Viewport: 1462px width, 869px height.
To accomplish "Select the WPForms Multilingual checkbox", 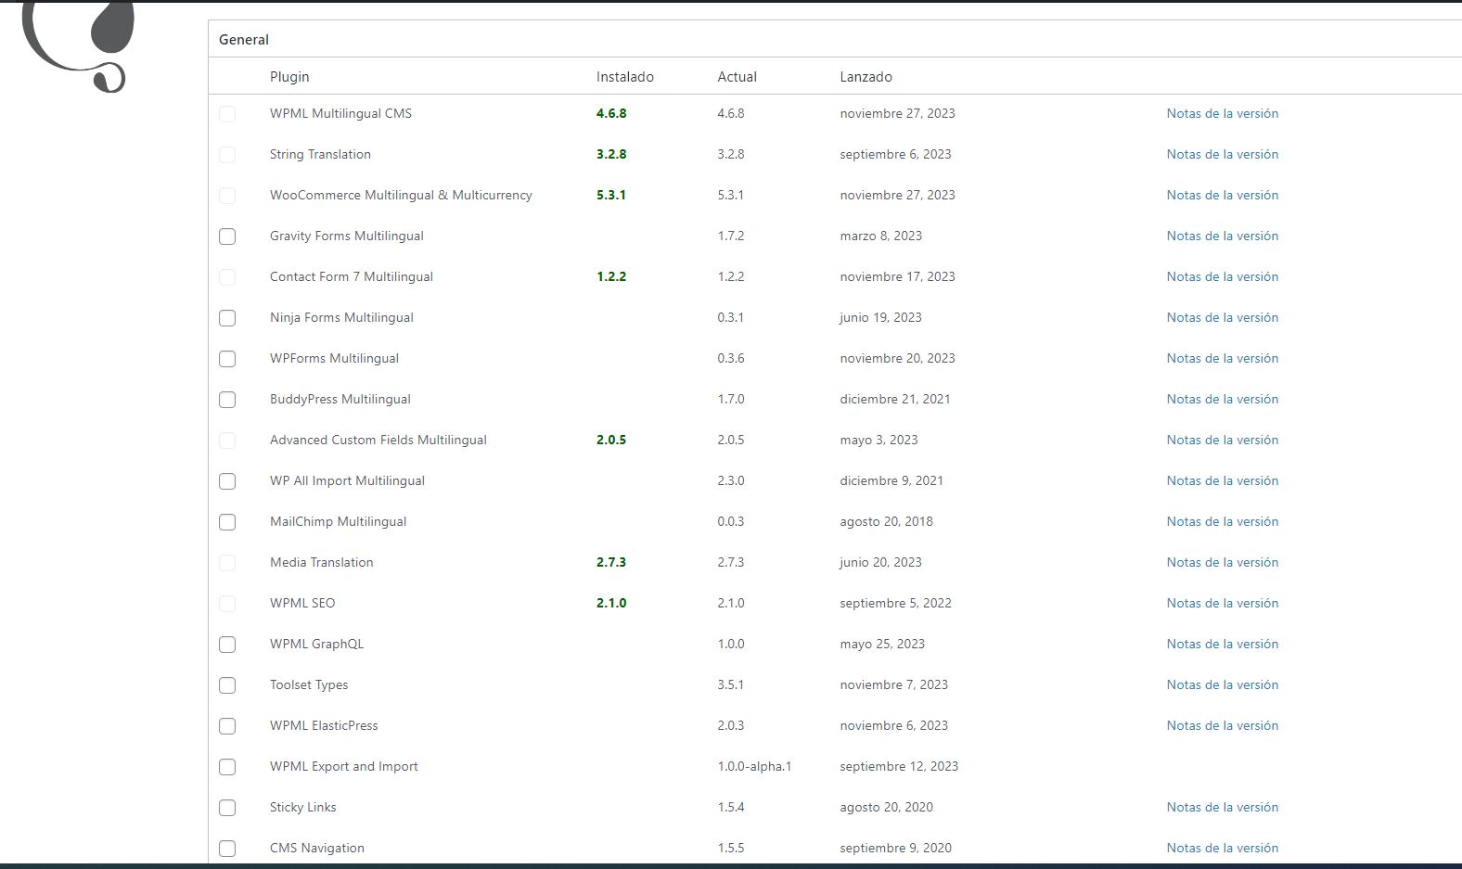I will 227,359.
